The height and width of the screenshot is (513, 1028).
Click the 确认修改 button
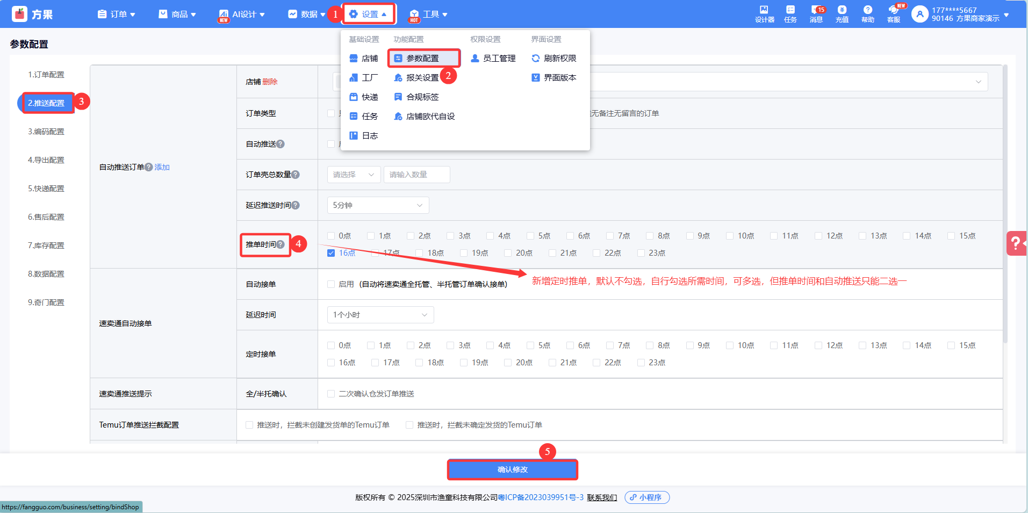point(512,469)
